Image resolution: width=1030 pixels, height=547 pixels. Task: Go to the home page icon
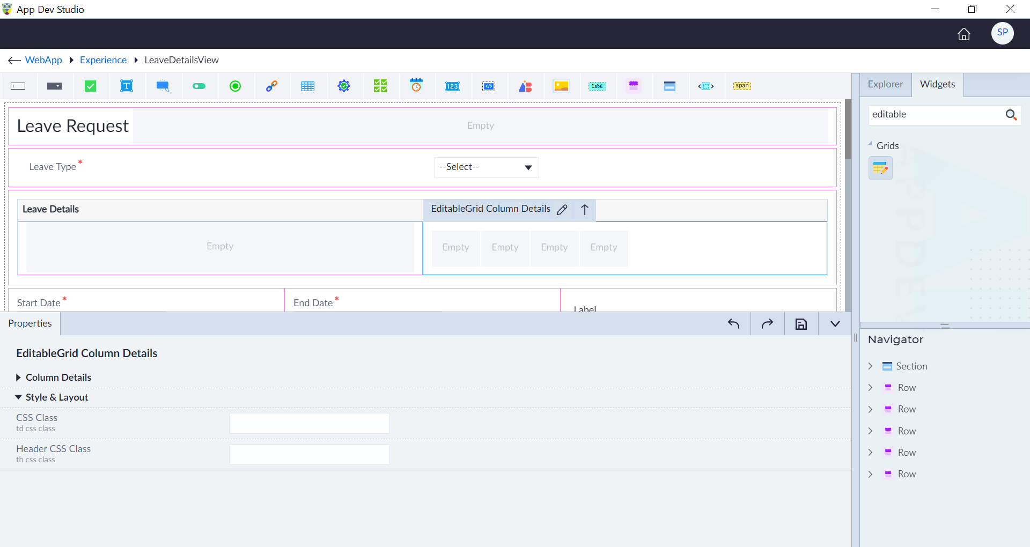point(964,34)
